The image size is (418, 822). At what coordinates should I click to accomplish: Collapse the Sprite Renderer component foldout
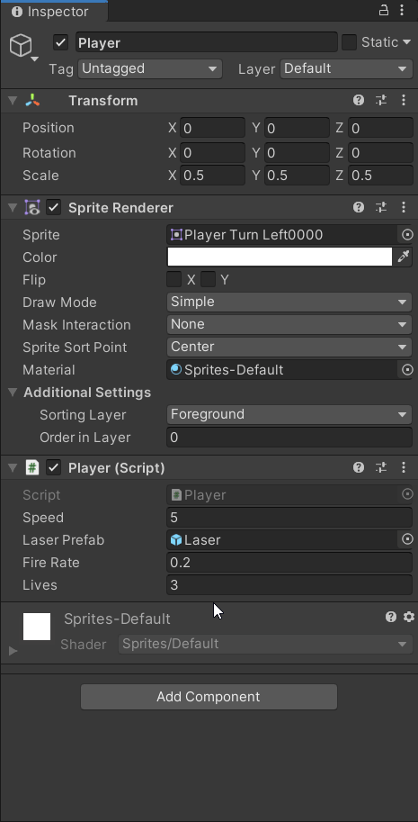tap(13, 208)
